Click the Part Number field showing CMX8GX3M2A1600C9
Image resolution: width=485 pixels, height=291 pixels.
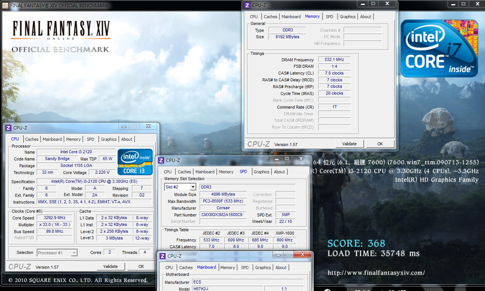pos(223,215)
